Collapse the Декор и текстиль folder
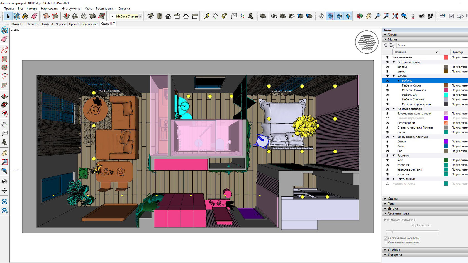This screenshot has width=468, height=263. tap(394, 62)
